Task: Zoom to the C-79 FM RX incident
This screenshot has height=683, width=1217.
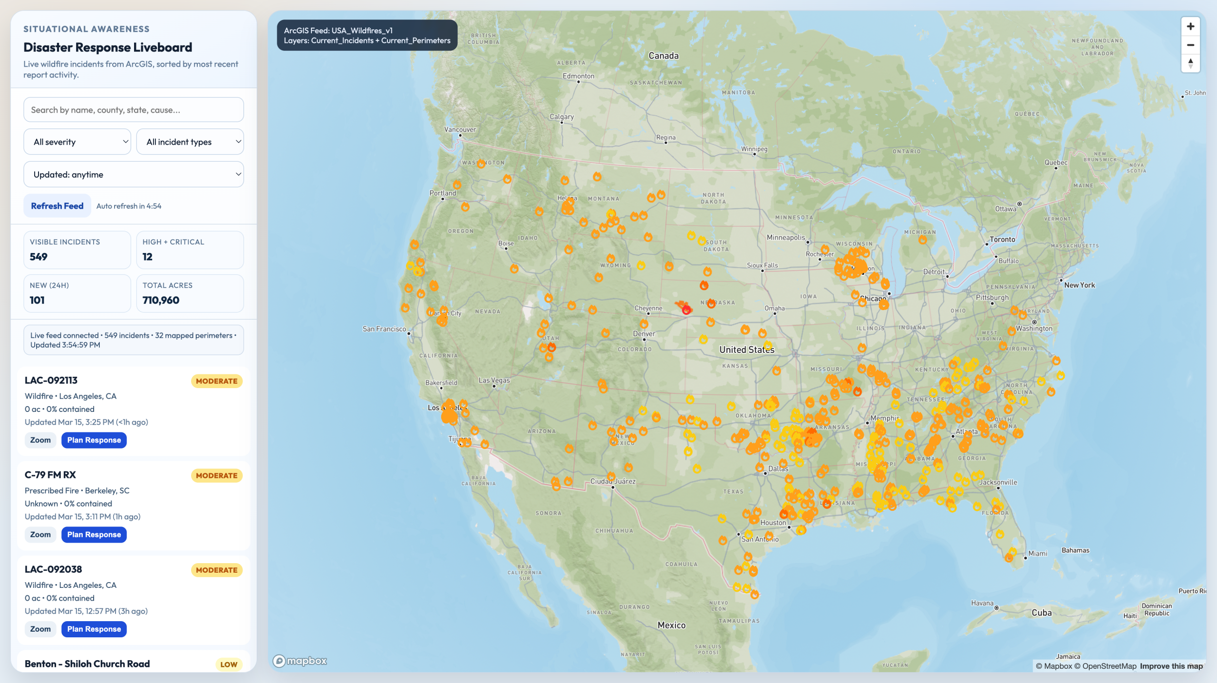Action: [x=40, y=535]
